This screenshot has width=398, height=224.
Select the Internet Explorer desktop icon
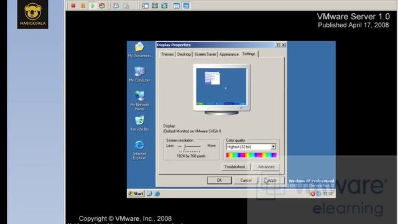(x=139, y=150)
